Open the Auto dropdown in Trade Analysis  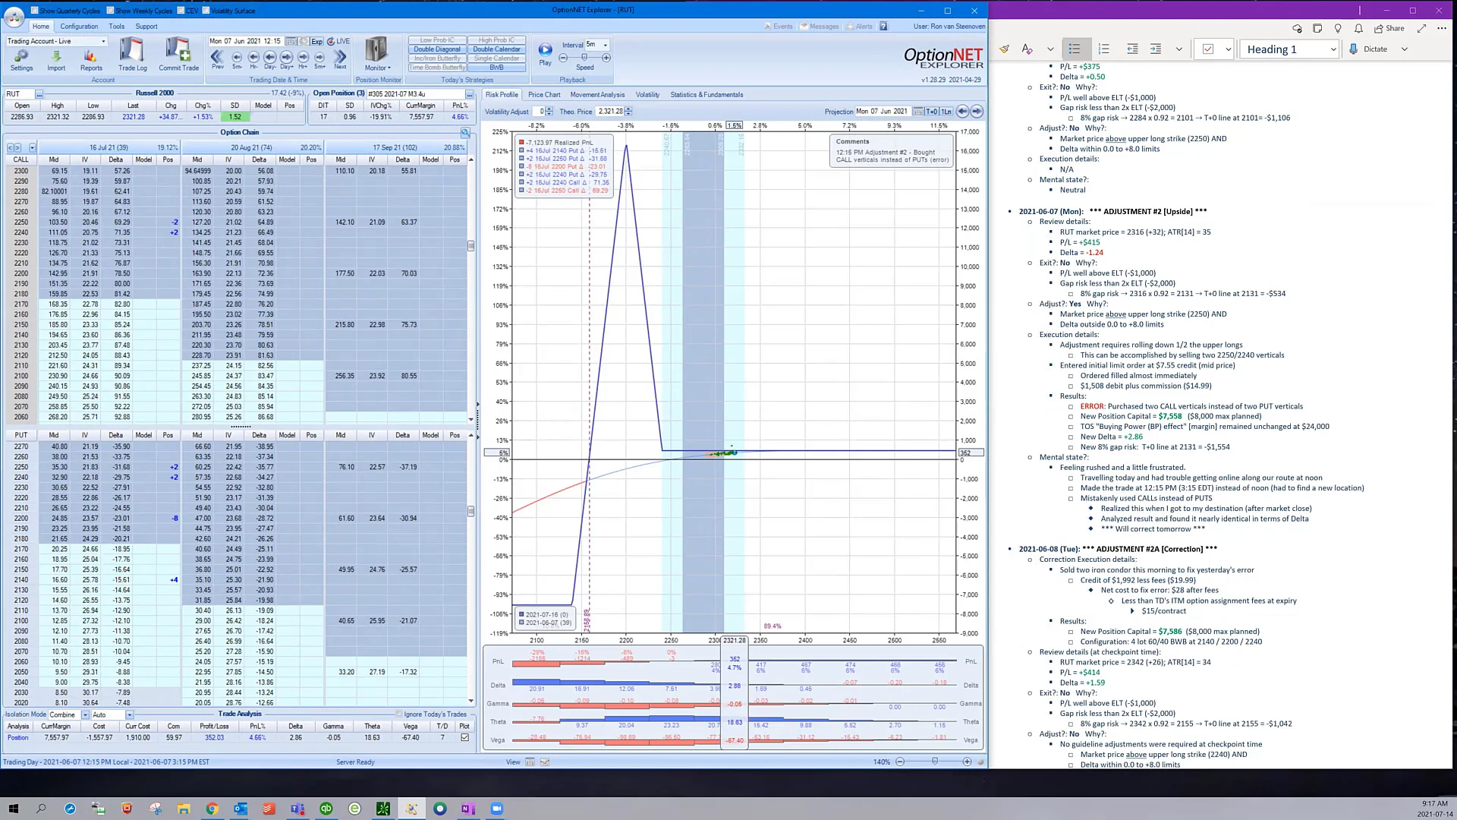130,715
